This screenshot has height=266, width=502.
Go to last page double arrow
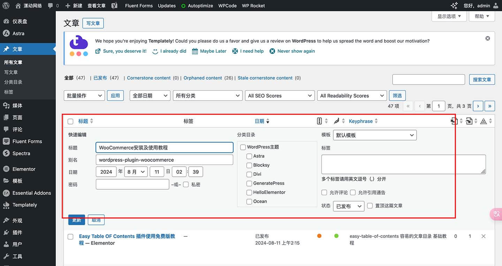click(x=490, y=106)
